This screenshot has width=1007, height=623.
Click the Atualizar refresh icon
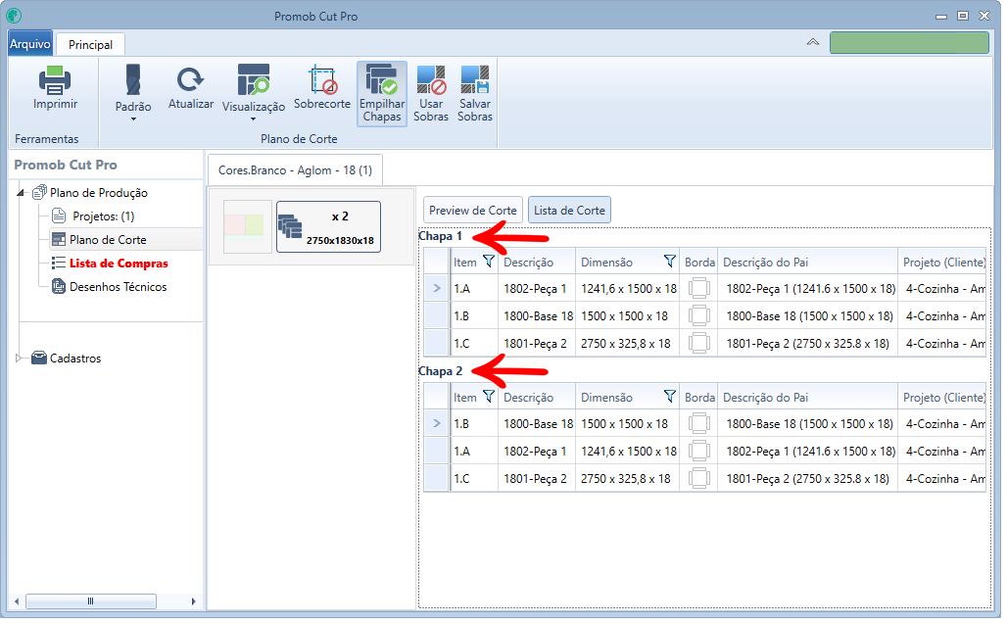click(x=191, y=80)
